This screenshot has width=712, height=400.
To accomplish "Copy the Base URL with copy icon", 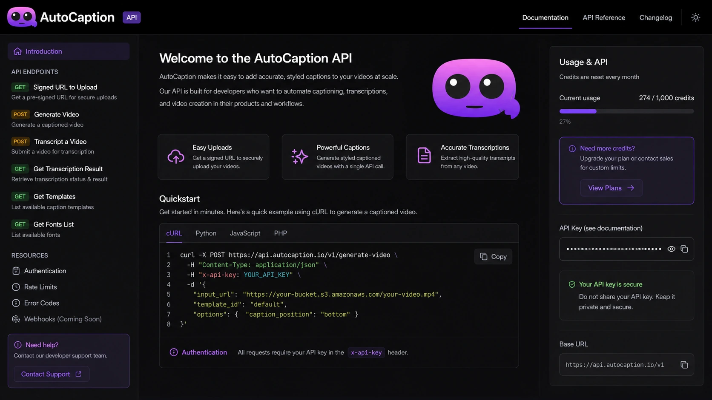I will 684,365.
